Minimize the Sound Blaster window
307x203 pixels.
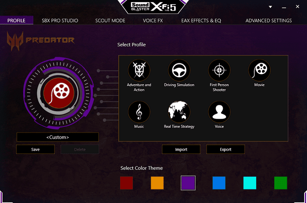284,7
